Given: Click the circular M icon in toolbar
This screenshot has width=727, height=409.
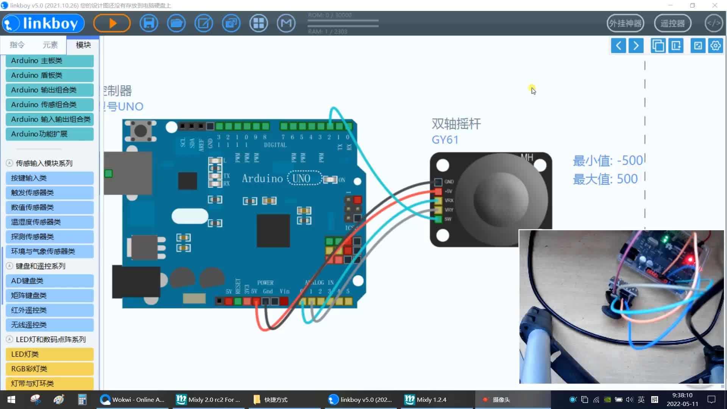Looking at the screenshot, I should pos(286,23).
